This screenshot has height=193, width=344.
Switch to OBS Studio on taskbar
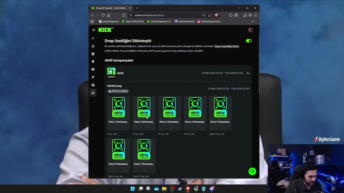172,189
